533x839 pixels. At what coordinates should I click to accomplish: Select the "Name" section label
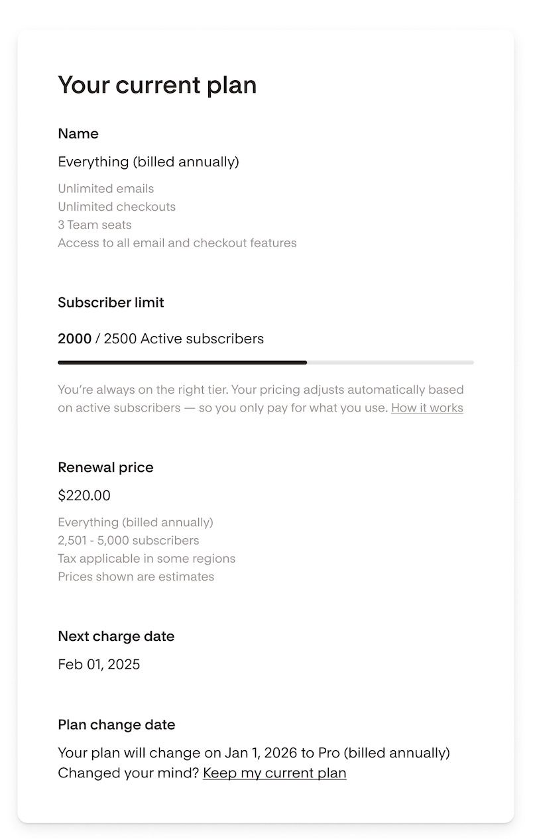pyautogui.click(x=78, y=134)
